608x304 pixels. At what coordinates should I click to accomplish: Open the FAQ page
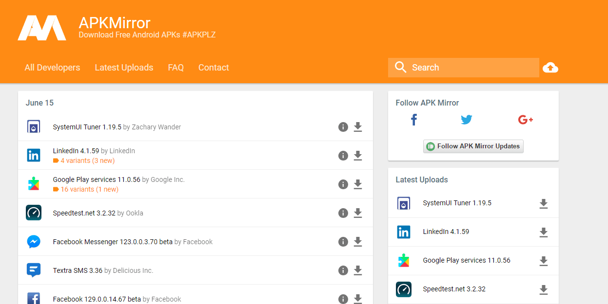(176, 68)
